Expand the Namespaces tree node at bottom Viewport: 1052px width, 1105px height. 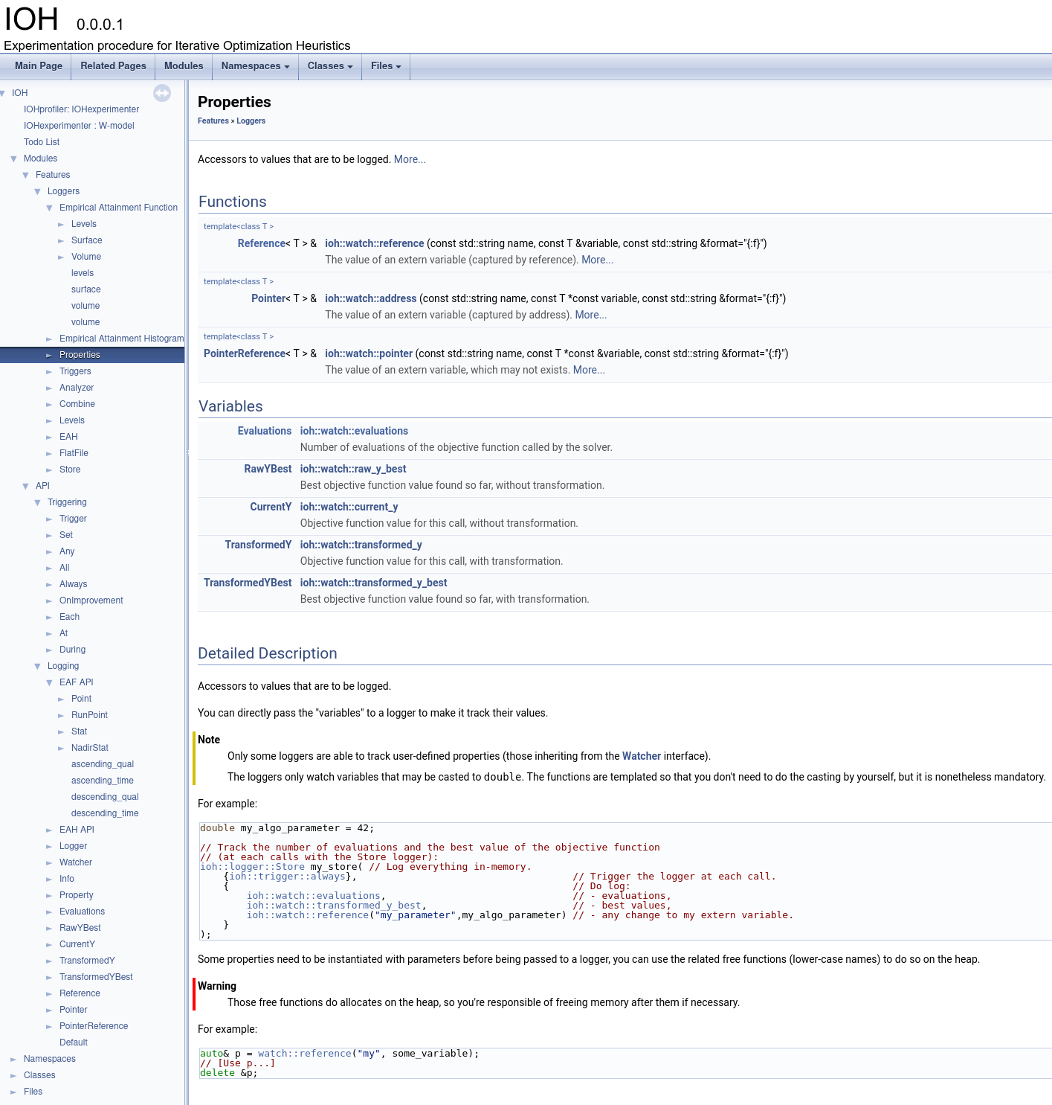coord(13,1059)
